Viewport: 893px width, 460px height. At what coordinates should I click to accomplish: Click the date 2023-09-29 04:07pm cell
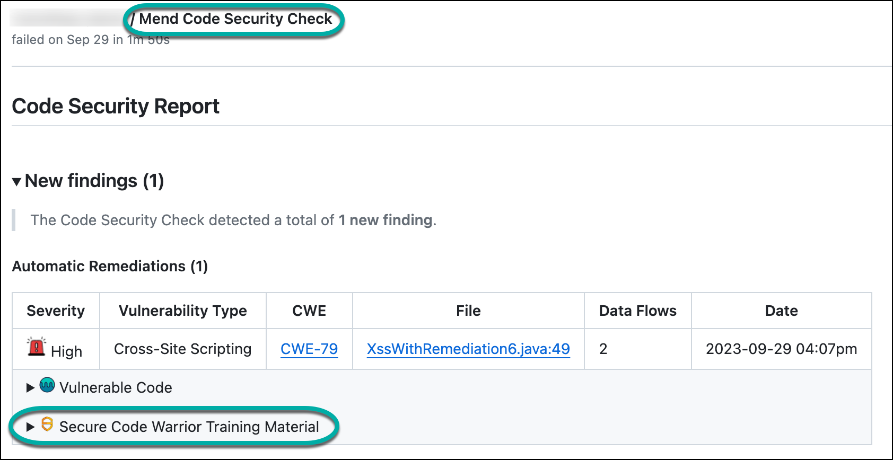pos(781,349)
